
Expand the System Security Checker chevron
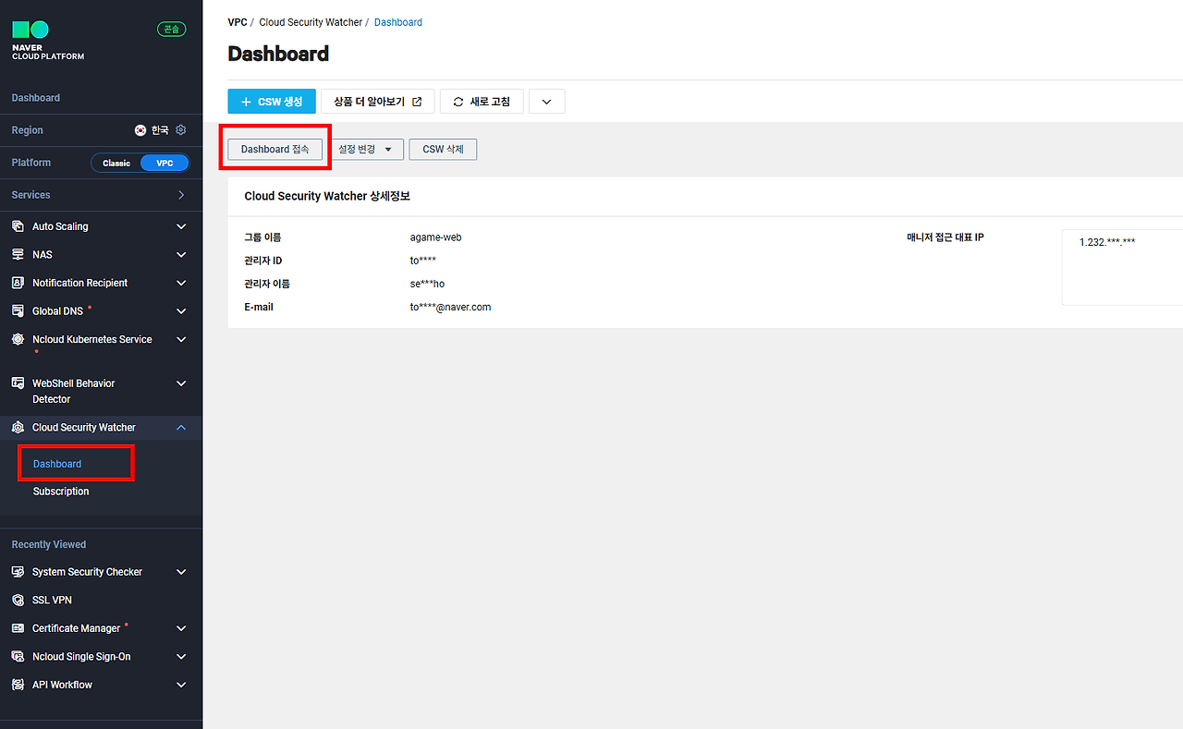[x=181, y=572]
